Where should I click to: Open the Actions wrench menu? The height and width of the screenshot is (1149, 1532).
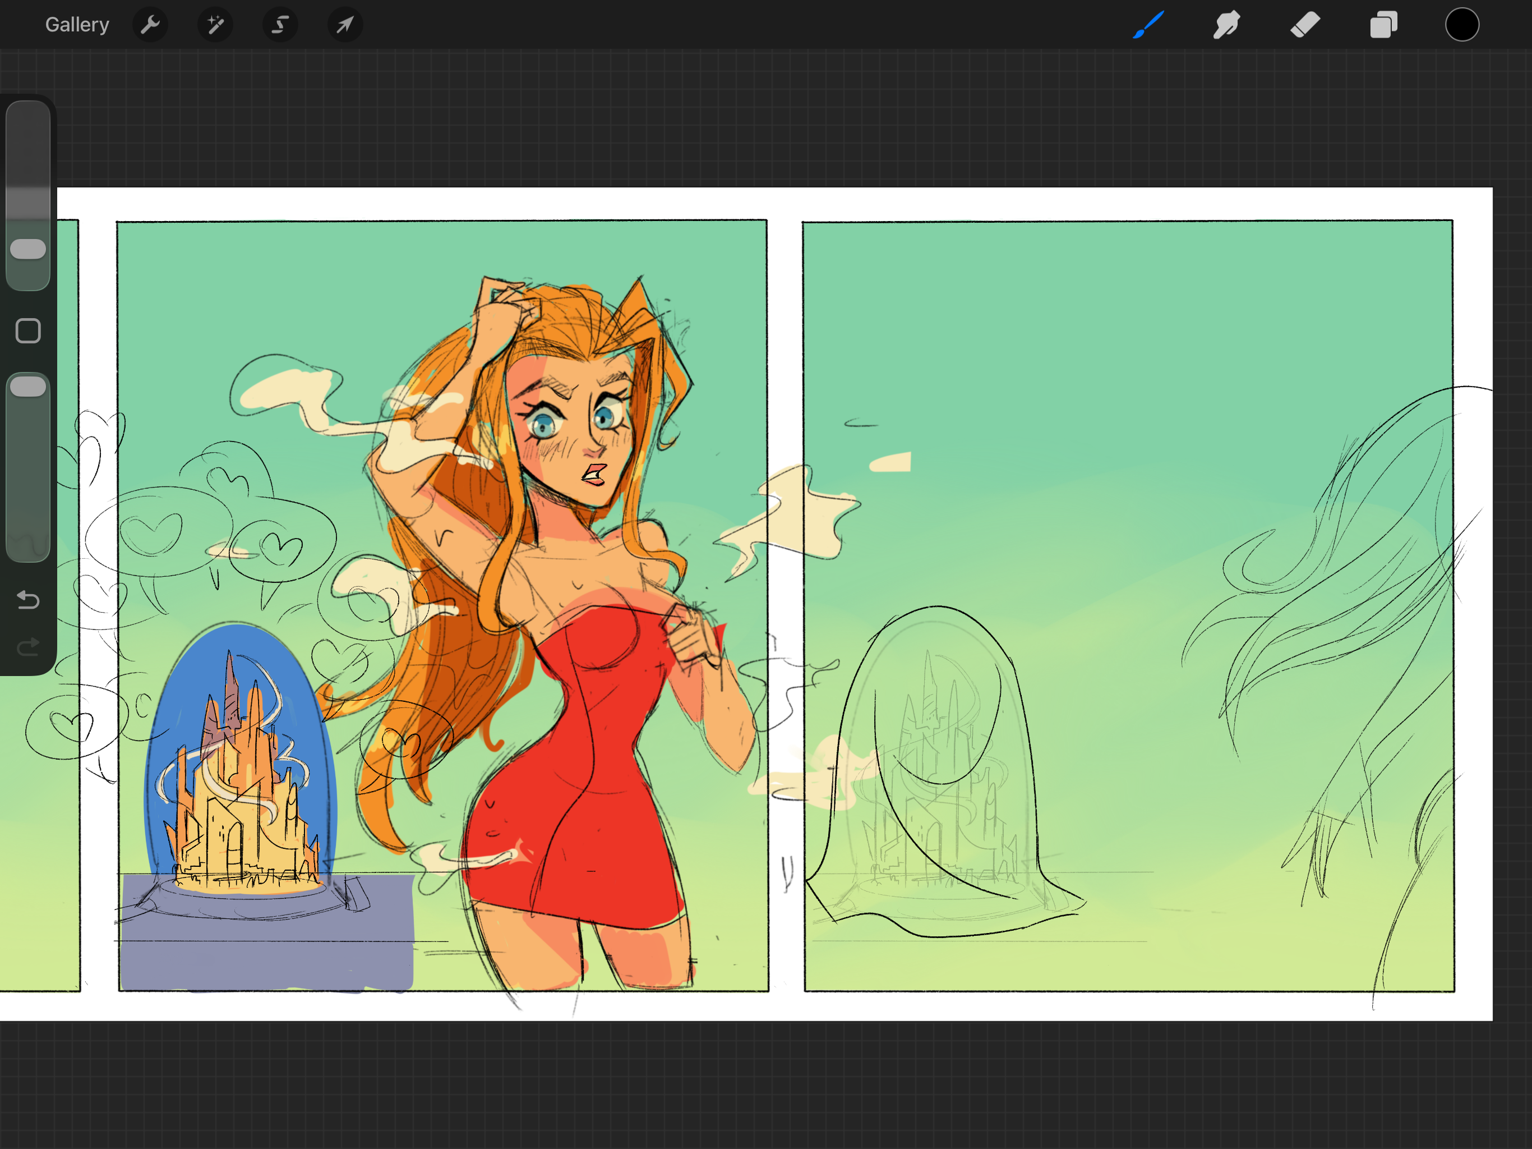pyautogui.click(x=150, y=25)
